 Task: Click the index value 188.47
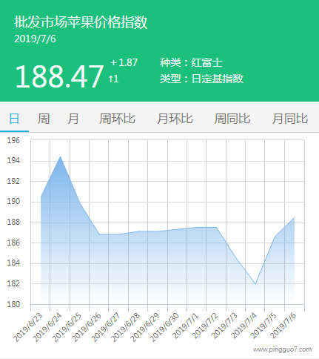[59, 76]
